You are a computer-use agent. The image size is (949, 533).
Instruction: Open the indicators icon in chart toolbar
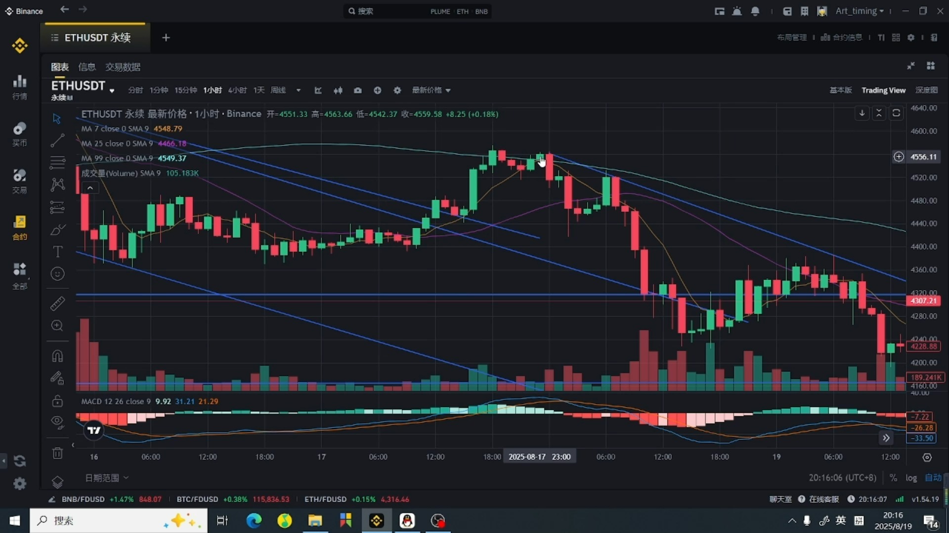pos(318,90)
